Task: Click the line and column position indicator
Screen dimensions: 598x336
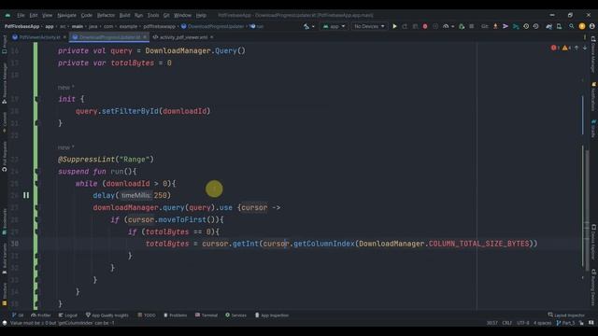Action: click(492, 323)
